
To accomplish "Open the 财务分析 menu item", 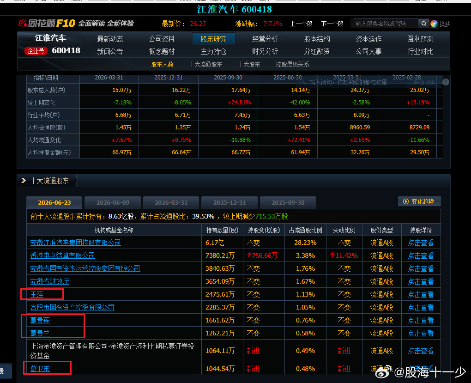I will click(265, 51).
